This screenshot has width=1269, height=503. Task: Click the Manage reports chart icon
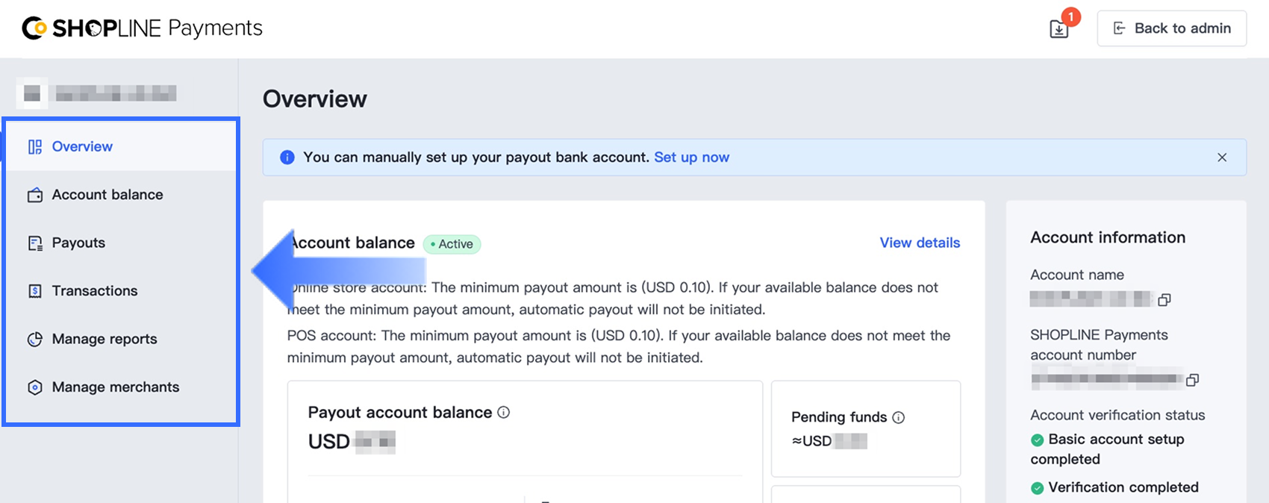[35, 340]
